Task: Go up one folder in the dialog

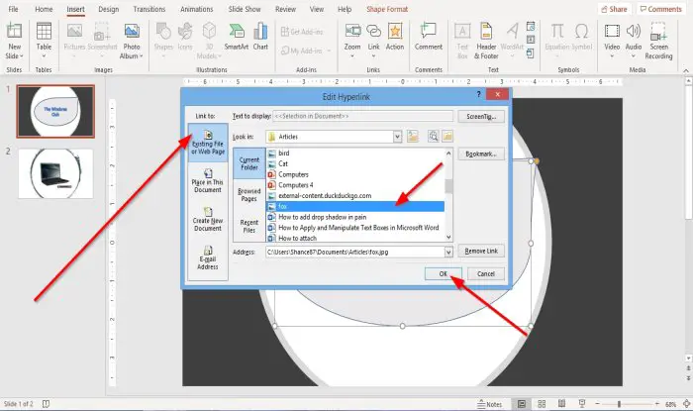Action: click(x=413, y=137)
